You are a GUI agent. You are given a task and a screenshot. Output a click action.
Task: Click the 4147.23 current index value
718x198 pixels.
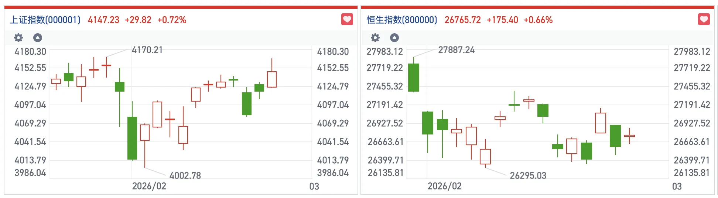(x=103, y=20)
